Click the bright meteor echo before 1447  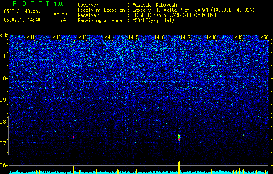[179, 138]
